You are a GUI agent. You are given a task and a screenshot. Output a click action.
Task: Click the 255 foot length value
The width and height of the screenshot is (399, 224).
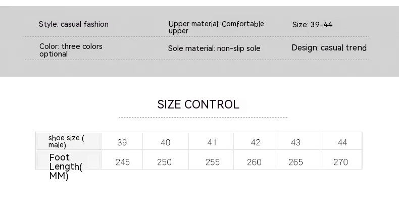(x=213, y=162)
